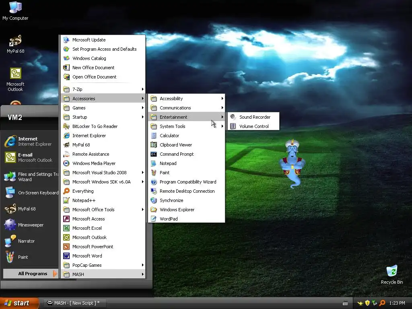The width and height of the screenshot is (412, 309).
Task: Click Open Office Document
Action: click(103, 77)
